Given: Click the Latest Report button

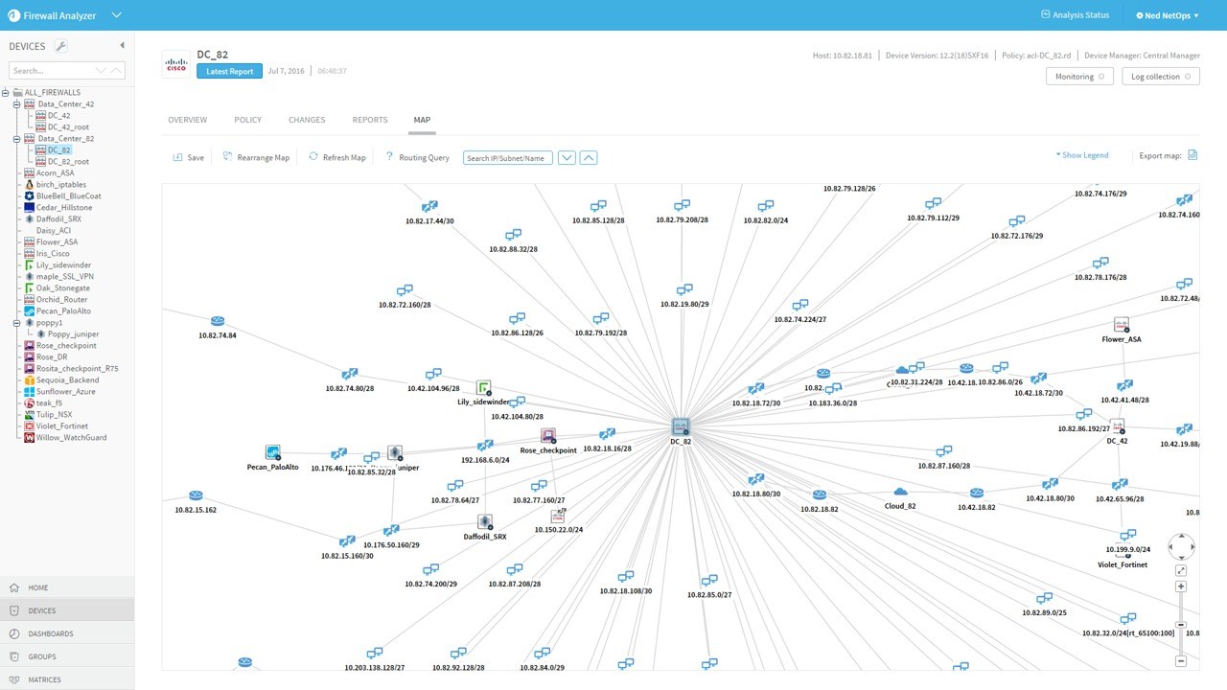Looking at the screenshot, I should (x=229, y=71).
